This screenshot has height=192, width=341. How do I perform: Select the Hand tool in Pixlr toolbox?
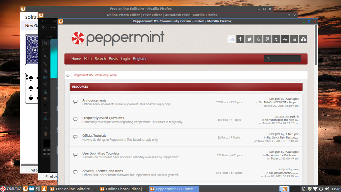point(45,134)
